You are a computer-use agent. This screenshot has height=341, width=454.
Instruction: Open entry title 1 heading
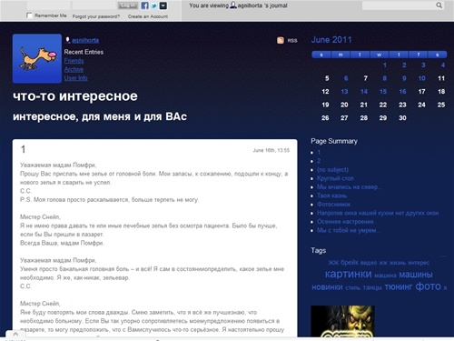(x=23, y=149)
